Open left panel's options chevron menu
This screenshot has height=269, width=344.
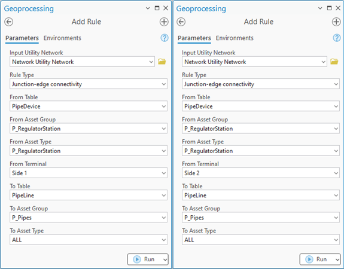pyautogui.click(x=148, y=8)
